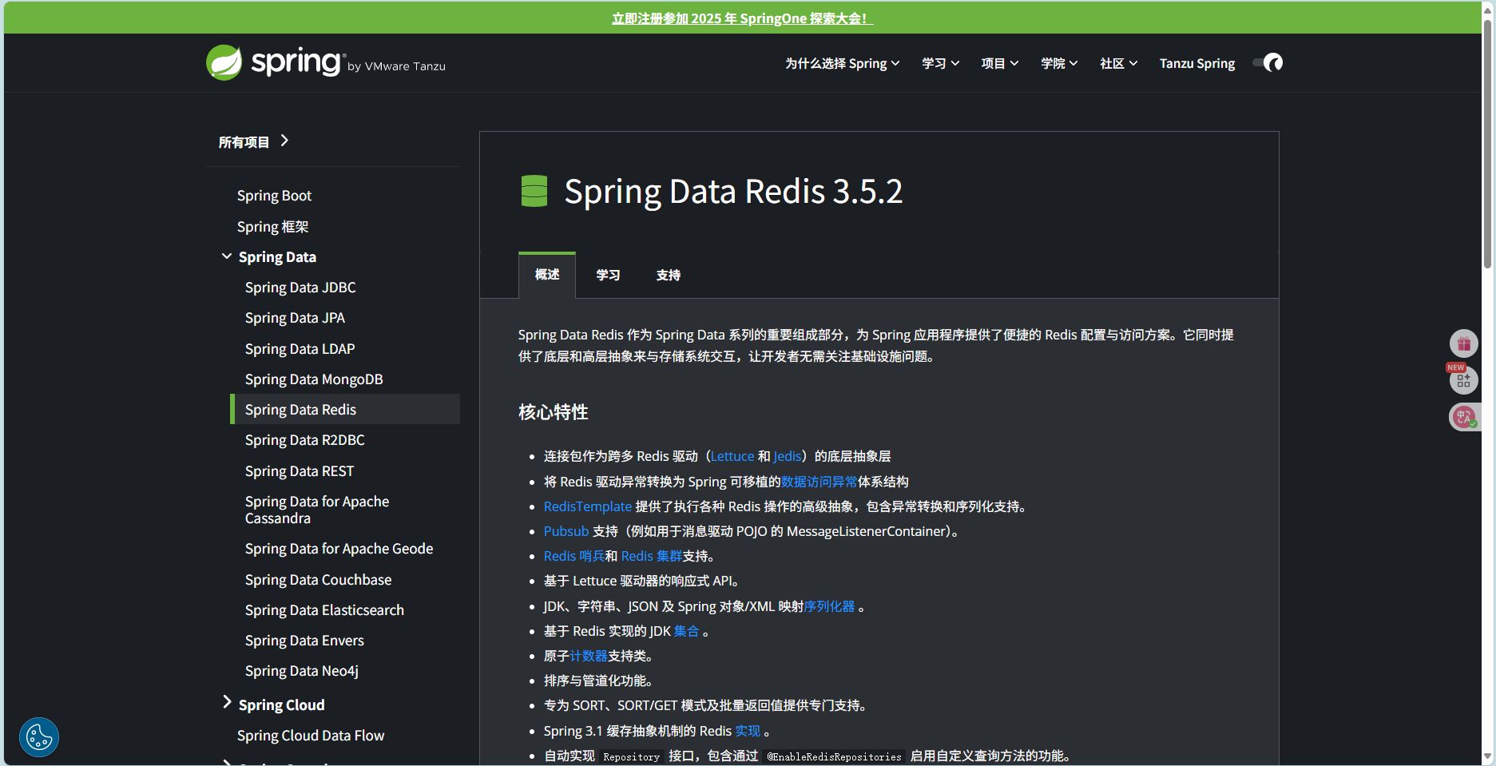This screenshot has height=766, width=1496.
Task: Click the SpringOne 2025 registration banner link
Action: coord(742,18)
